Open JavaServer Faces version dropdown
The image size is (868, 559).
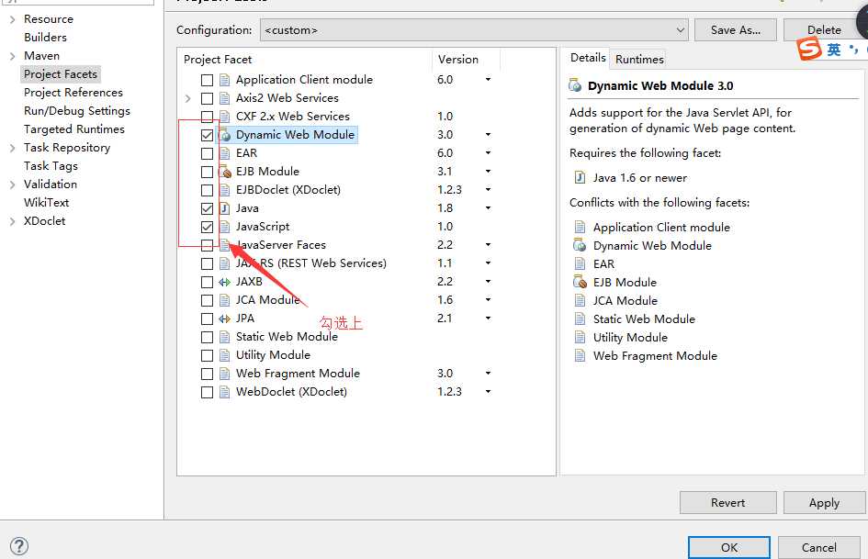488,245
